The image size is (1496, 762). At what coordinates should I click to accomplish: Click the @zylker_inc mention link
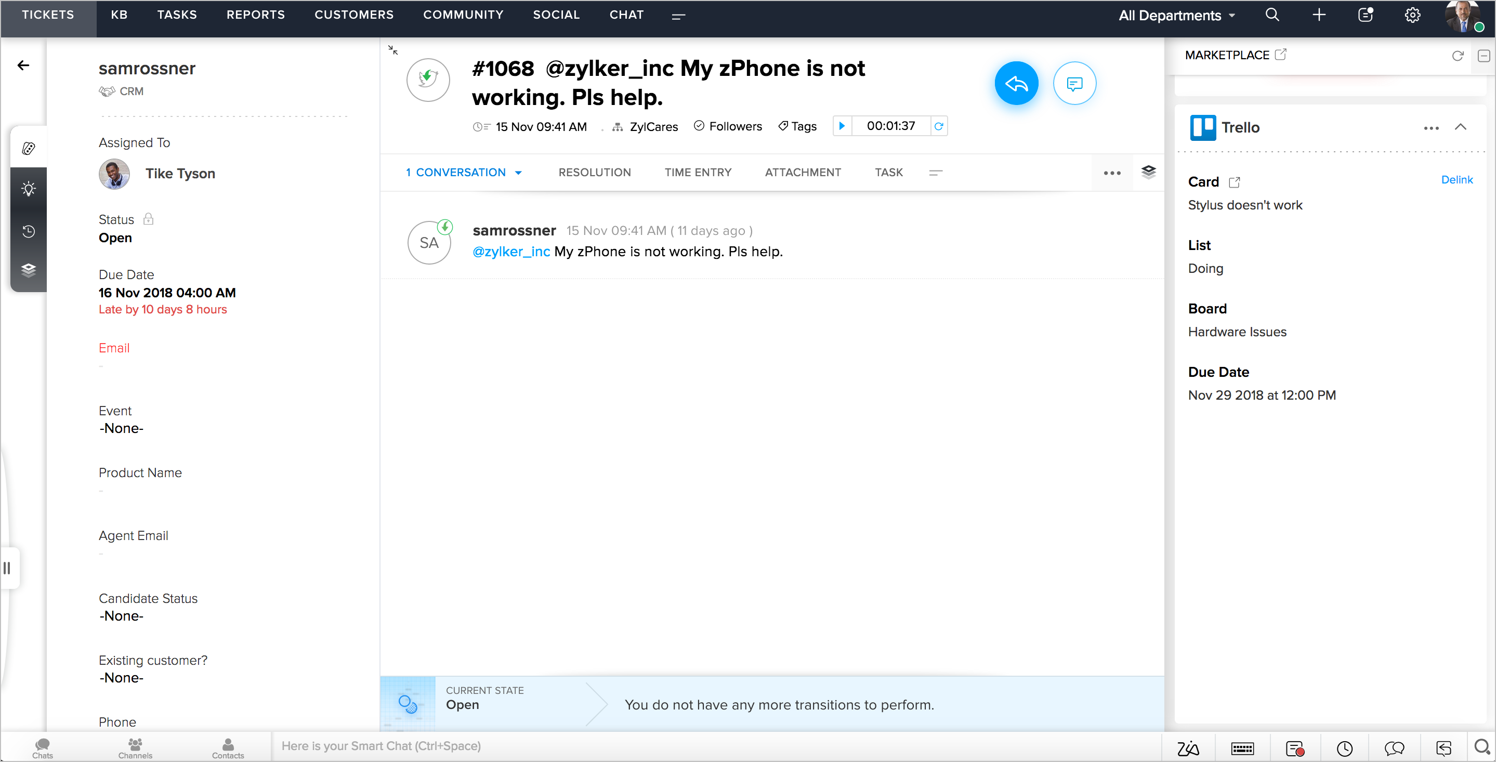click(510, 252)
